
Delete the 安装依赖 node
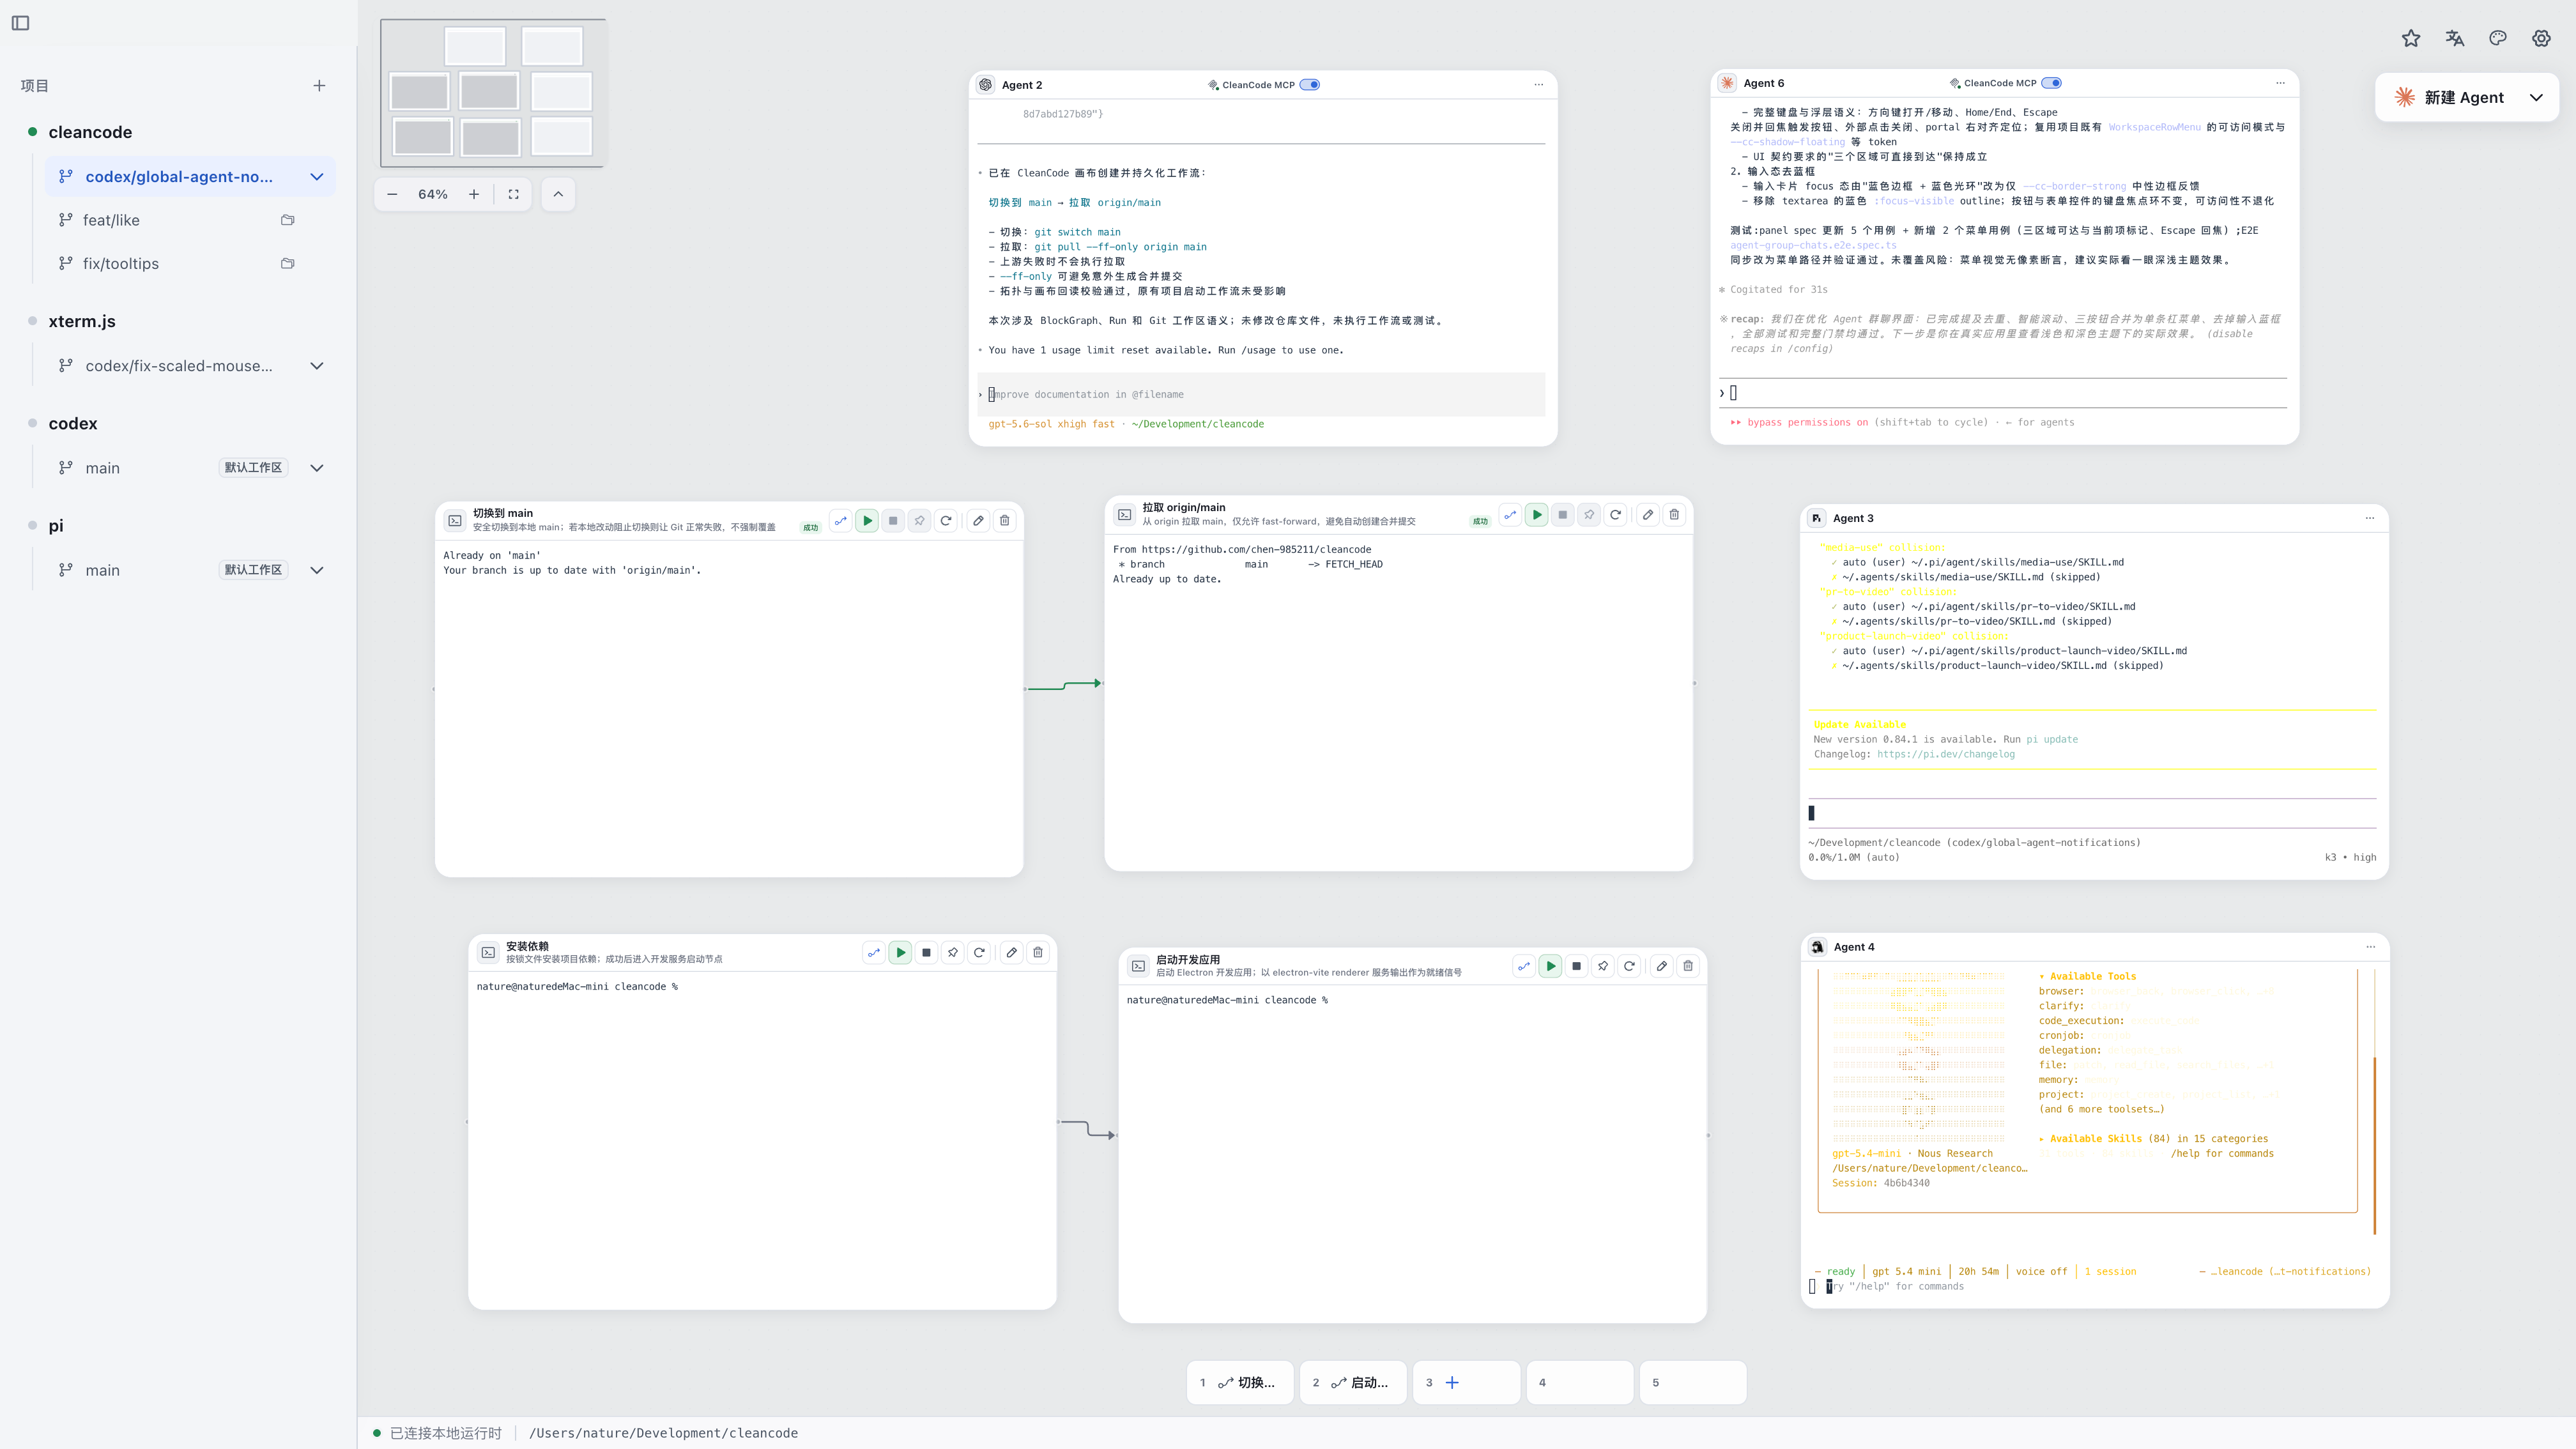click(1038, 953)
